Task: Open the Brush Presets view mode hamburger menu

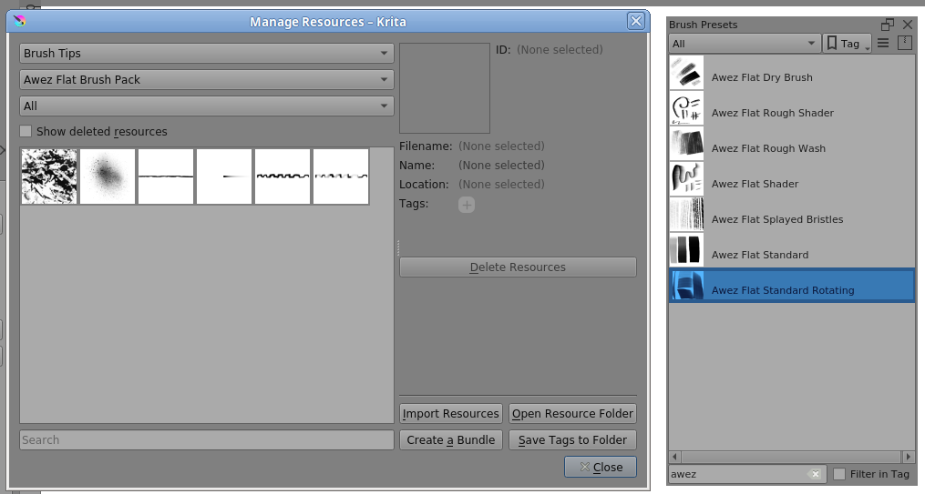Action: [x=883, y=43]
